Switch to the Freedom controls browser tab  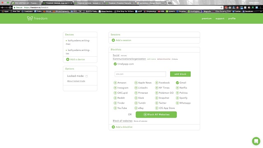pos(89,3)
